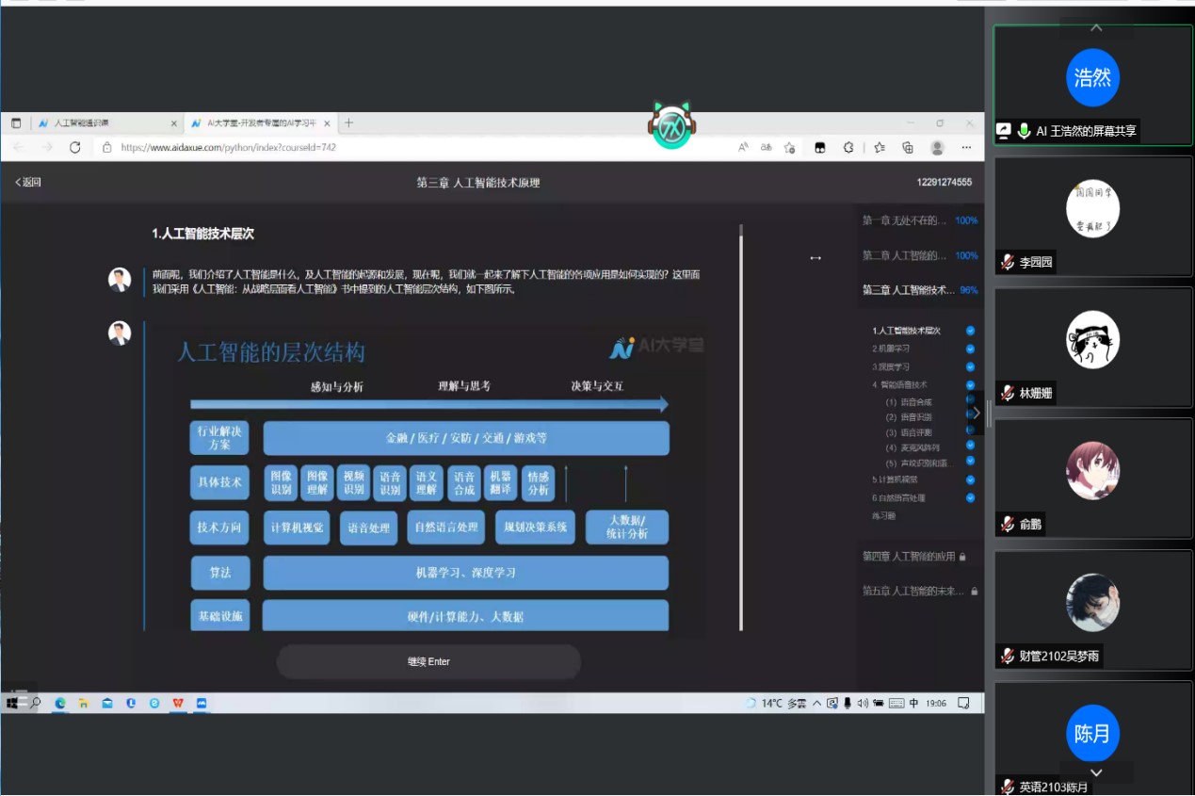The height and width of the screenshot is (796, 1195).
Task: Click the lesson content vertical scrollbar
Action: click(x=741, y=424)
